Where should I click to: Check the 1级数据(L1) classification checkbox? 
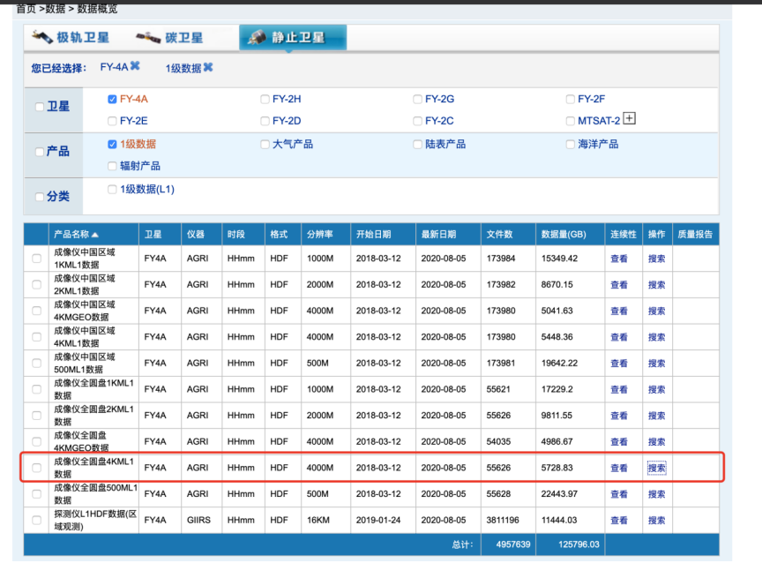[111, 188]
